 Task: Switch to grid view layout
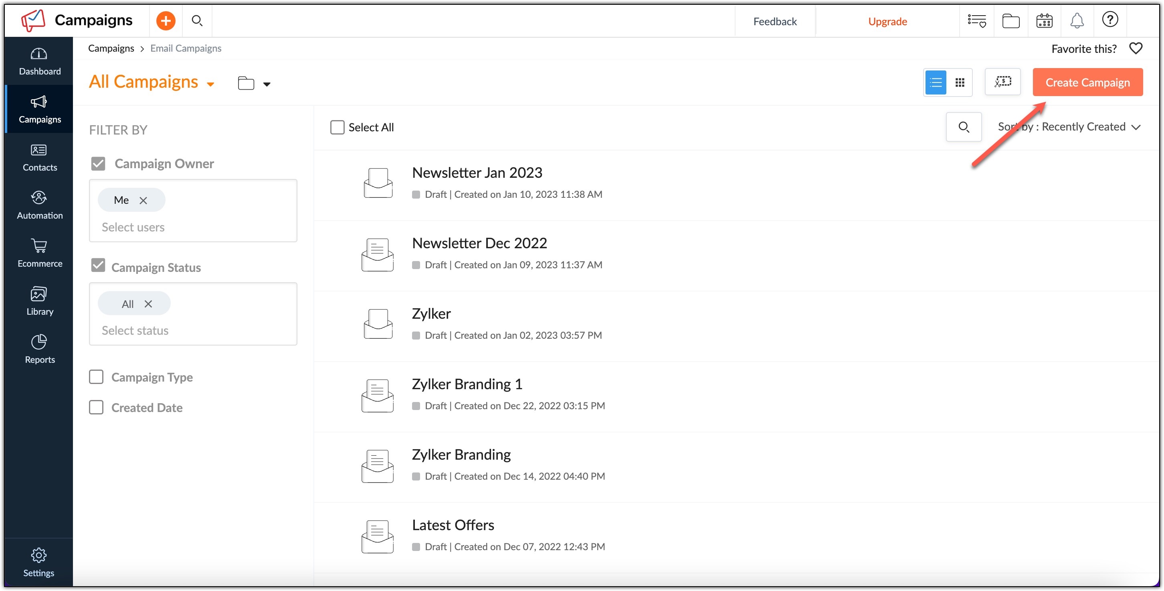(960, 82)
